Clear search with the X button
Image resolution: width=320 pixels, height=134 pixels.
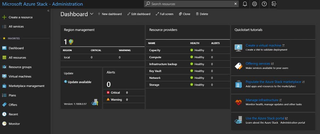point(236,4)
